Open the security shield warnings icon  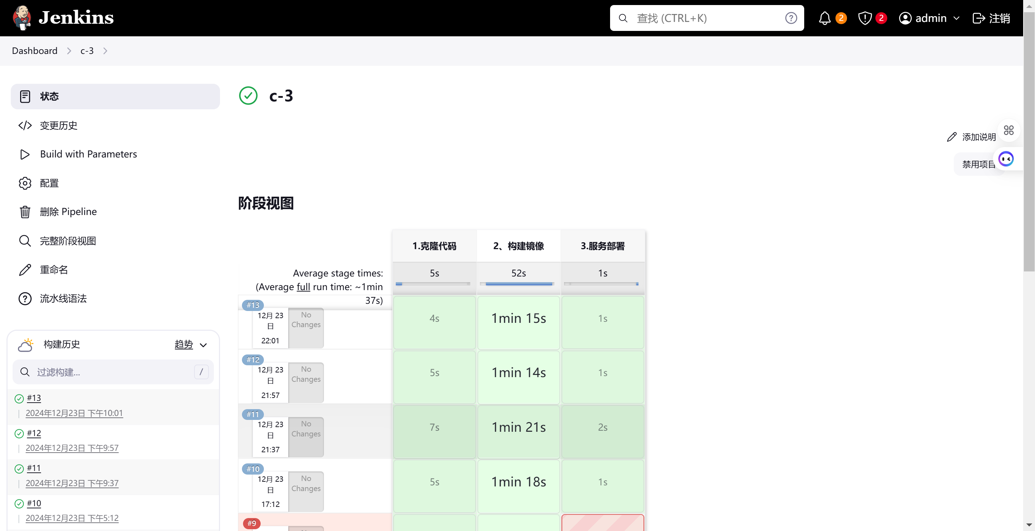tap(865, 18)
